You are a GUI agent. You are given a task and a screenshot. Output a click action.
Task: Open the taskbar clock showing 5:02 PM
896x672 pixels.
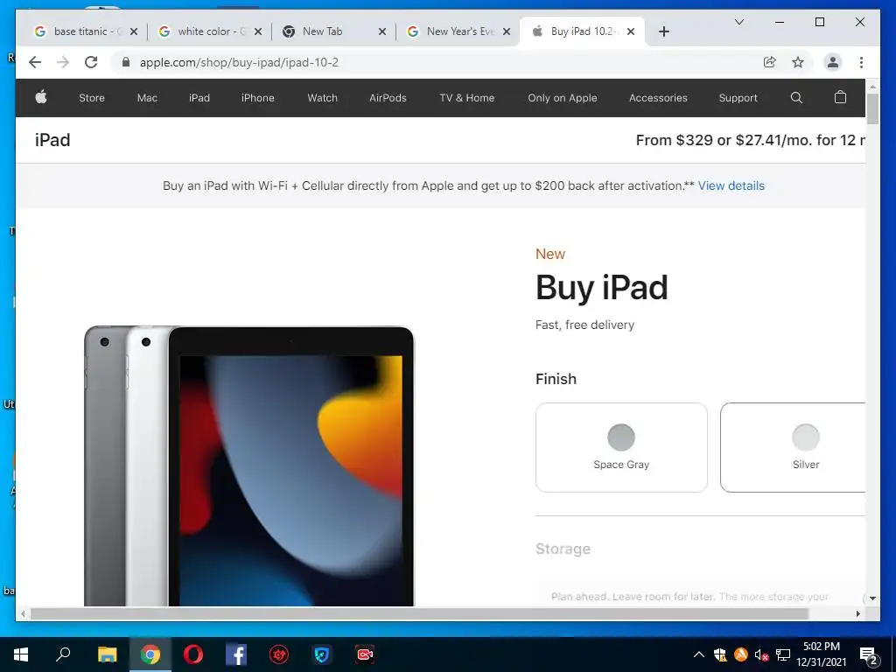(x=822, y=654)
